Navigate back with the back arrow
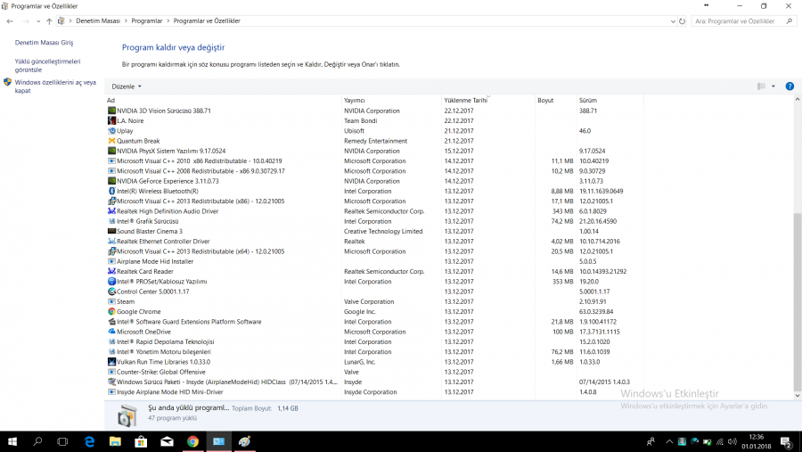 tap(10, 21)
